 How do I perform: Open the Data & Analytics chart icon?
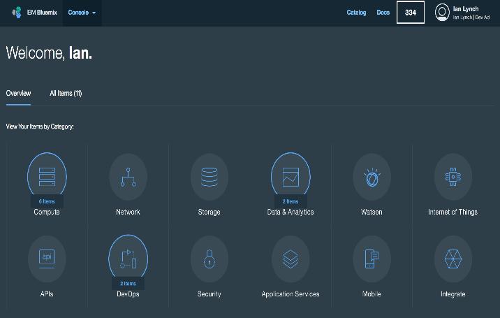coord(291,177)
